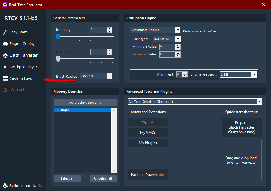271x191 pixels.
Task: Click Unselect all memory domains
Action: click(103, 178)
